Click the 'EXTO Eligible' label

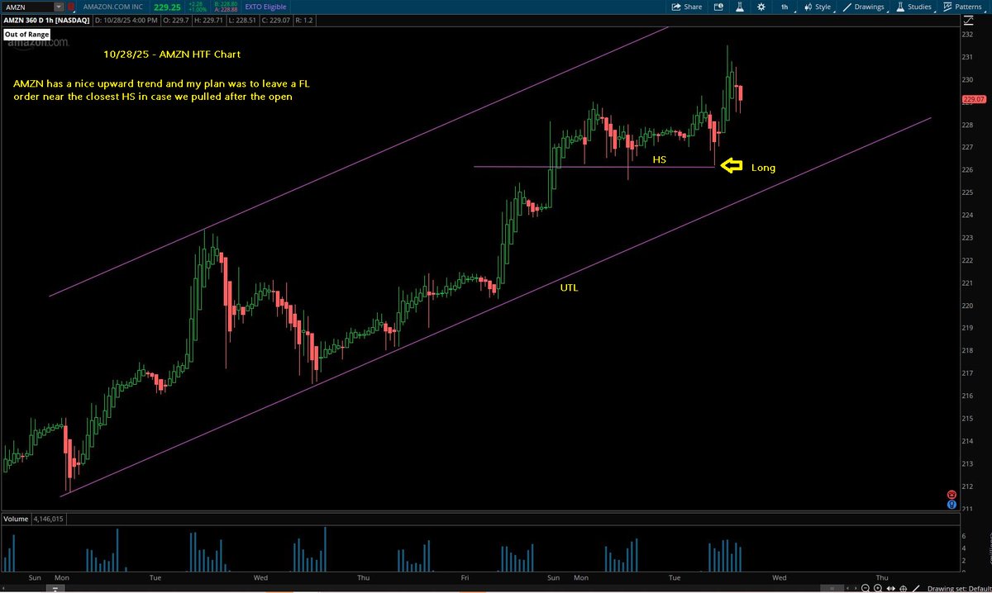[265, 7]
